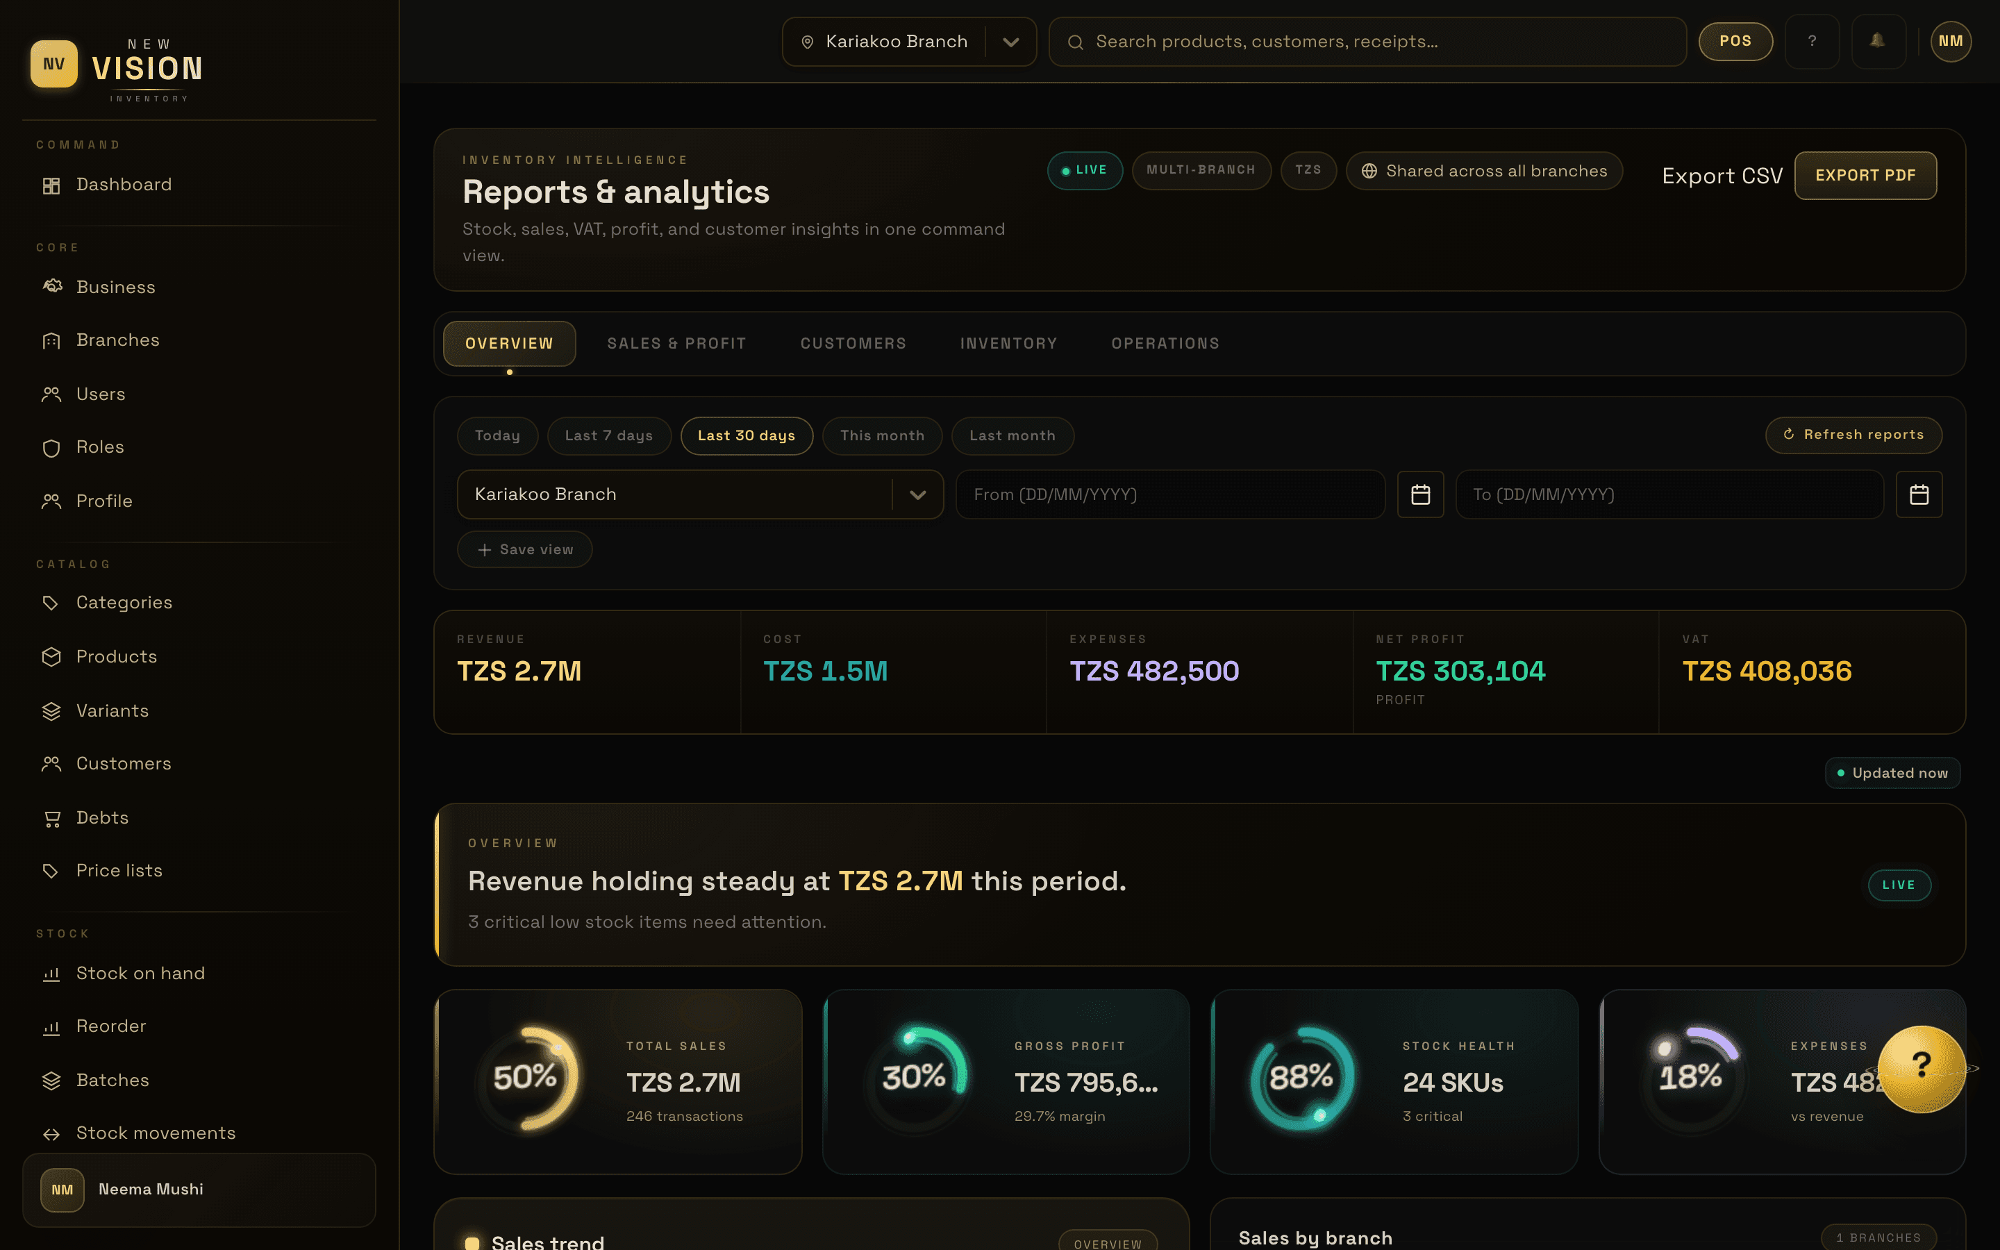This screenshot has height=1250, width=2000.
Task: Click the To (DD/MM/YYYY) date field
Action: tap(1669, 494)
